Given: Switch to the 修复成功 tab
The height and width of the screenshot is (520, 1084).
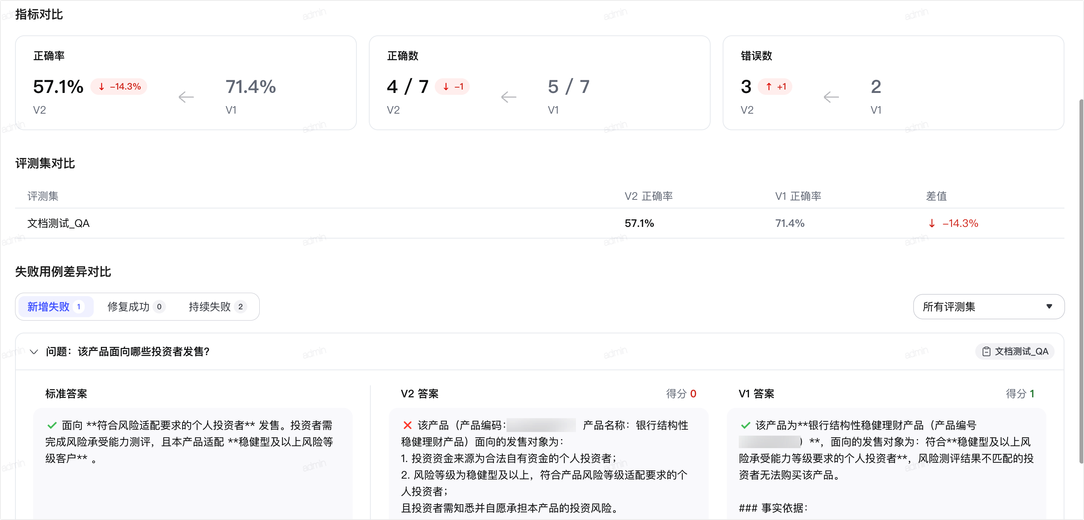Looking at the screenshot, I should tap(136, 307).
